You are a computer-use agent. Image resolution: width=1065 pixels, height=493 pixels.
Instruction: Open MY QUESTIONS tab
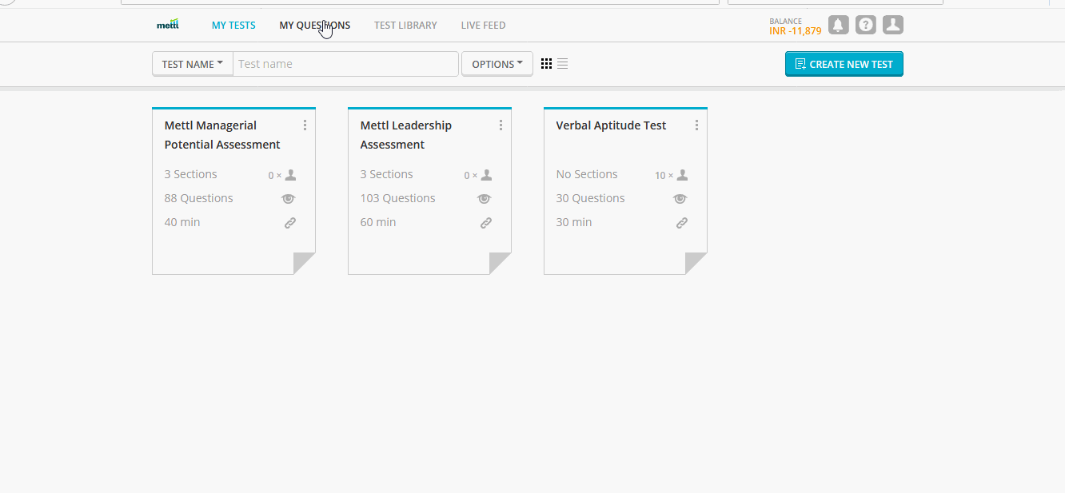tap(315, 26)
